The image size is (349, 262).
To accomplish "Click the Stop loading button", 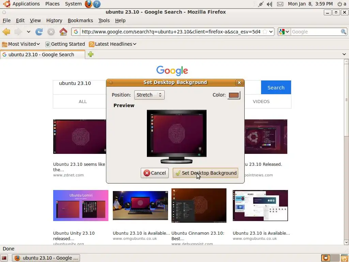I will click(51, 32).
